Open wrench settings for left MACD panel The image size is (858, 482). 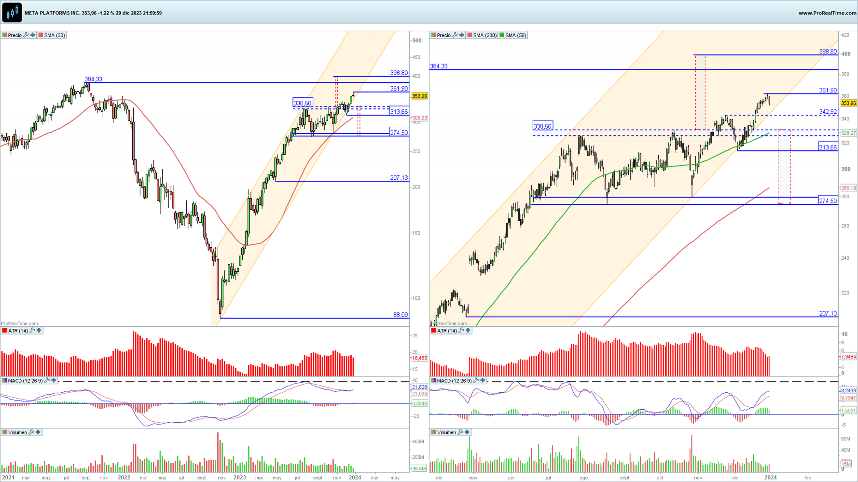click(47, 381)
